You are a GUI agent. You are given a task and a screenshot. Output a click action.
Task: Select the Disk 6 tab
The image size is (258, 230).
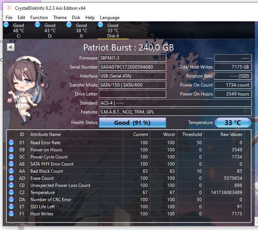[113, 30]
